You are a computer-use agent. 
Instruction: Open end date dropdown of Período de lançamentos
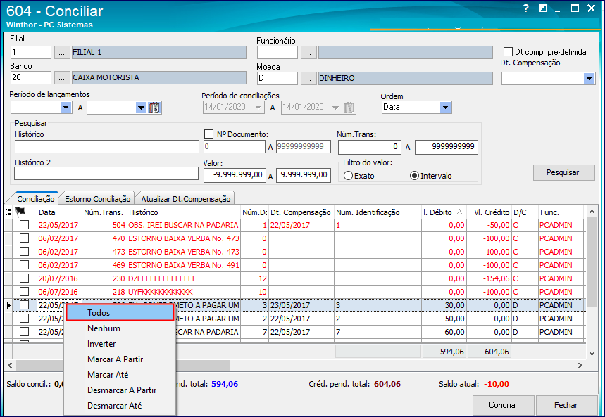[142, 108]
